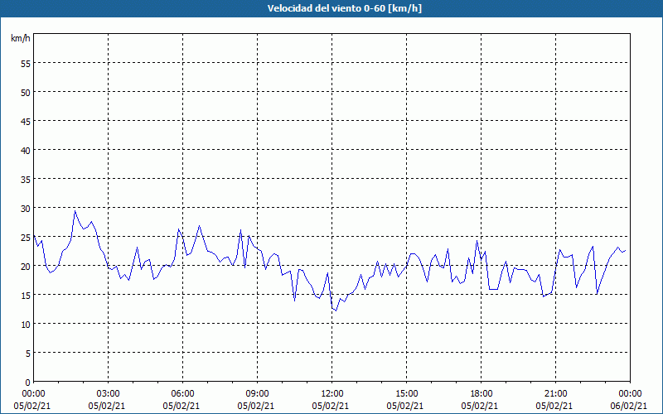Select the 21:00 time marker on the X axis

[555, 393]
